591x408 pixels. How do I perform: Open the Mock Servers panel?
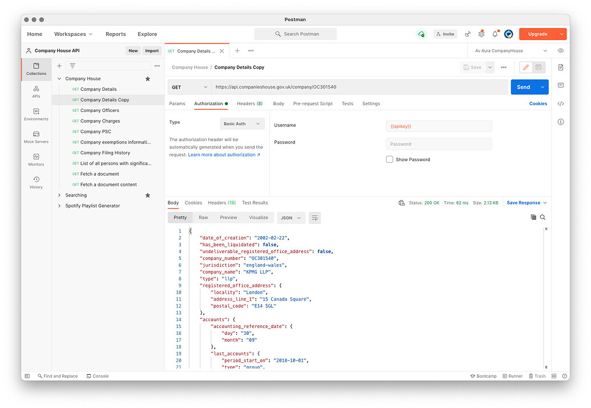tap(36, 137)
